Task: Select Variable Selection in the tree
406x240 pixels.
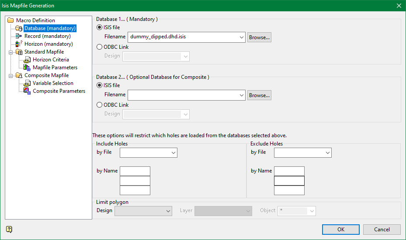Action: [53, 83]
